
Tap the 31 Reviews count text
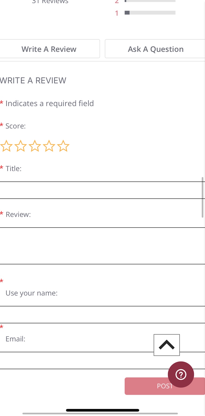(x=50, y=2)
